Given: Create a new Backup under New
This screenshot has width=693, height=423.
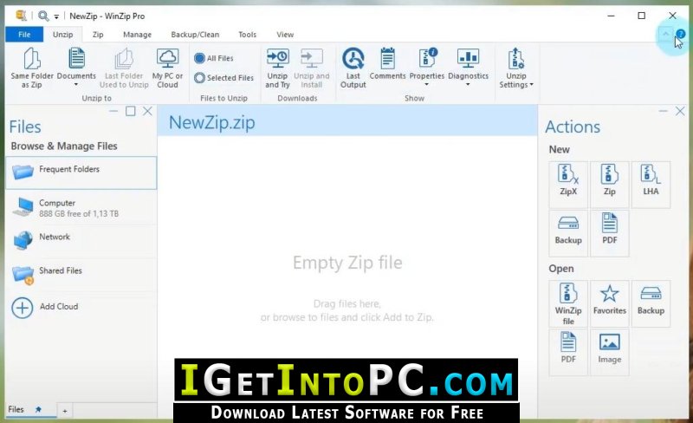Looking at the screenshot, I should [568, 233].
